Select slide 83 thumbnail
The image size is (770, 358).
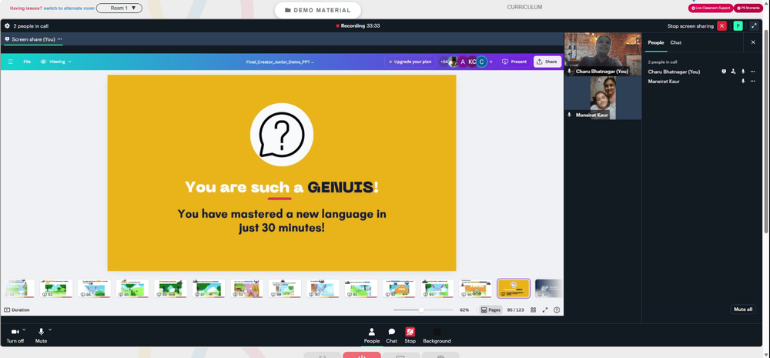pos(56,288)
